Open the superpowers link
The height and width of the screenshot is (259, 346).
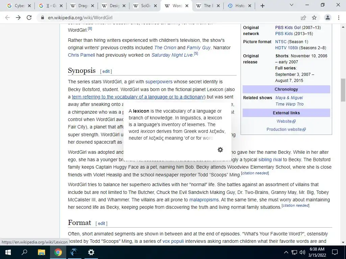tap(159, 82)
